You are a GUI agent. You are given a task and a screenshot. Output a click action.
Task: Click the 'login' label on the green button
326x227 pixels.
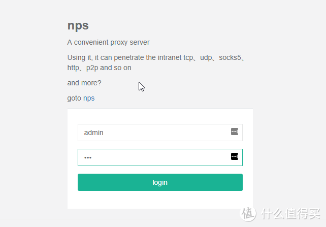click(160, 182)
